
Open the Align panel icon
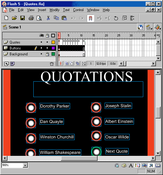point(132,18)
